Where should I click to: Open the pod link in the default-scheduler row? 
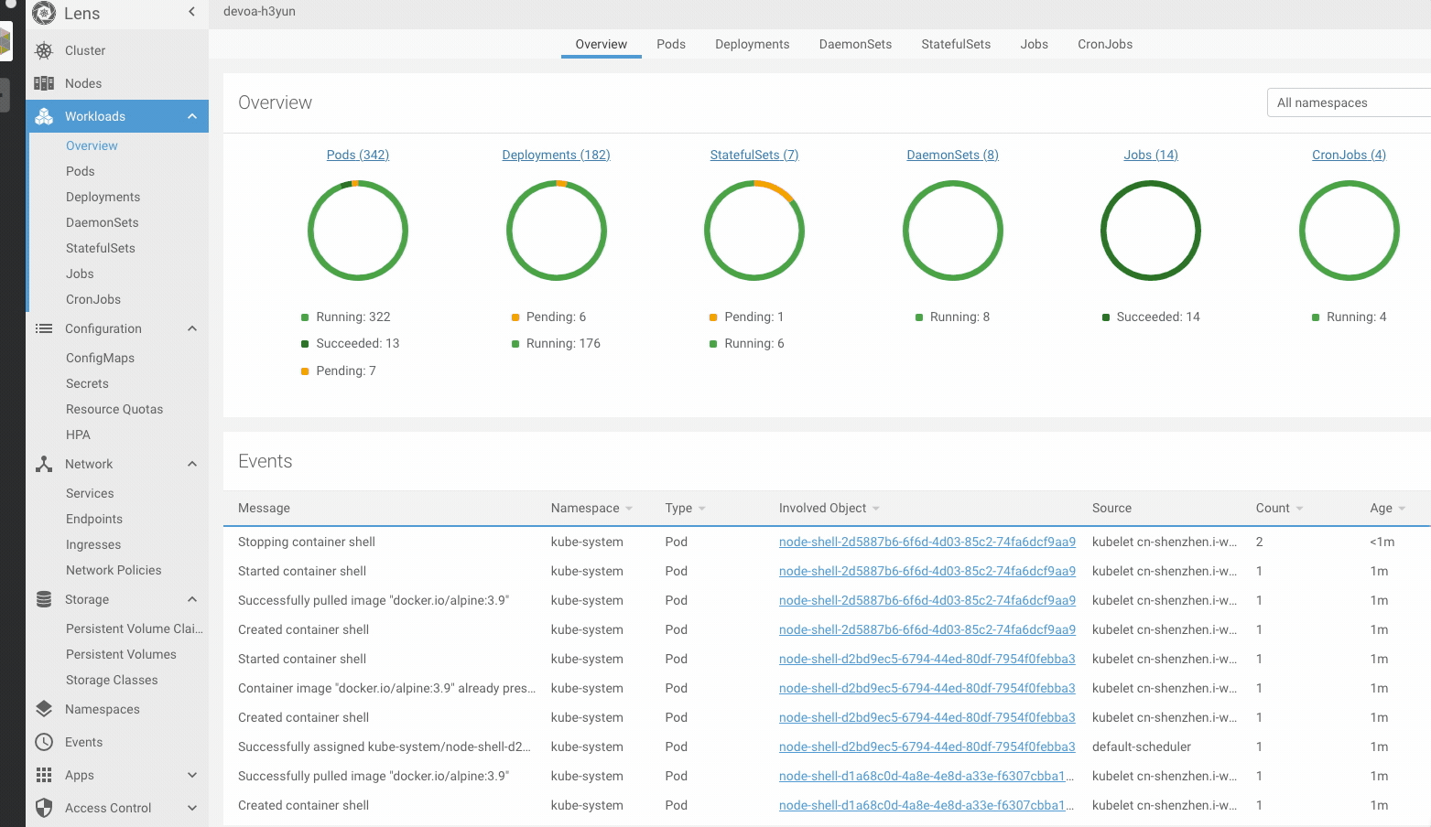pyautogui.click(x=927, y=746)
